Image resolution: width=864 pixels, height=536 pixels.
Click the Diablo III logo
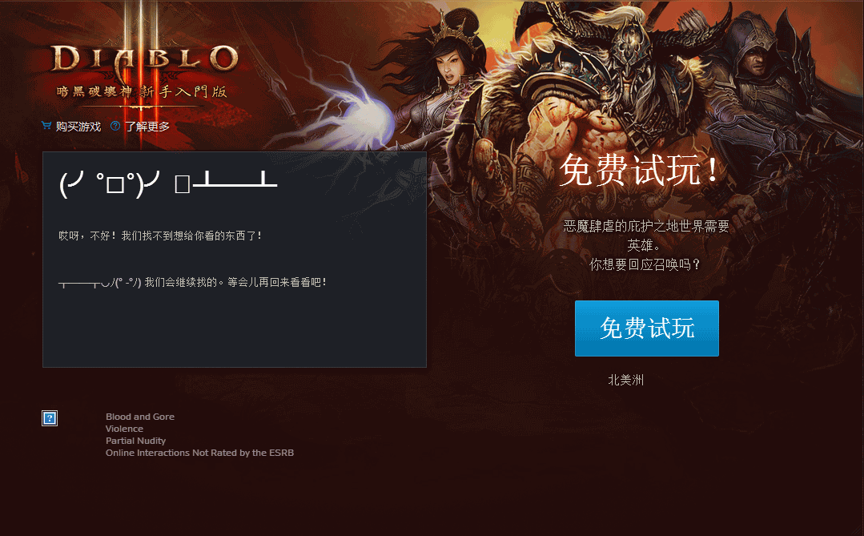tap(144, 59)
